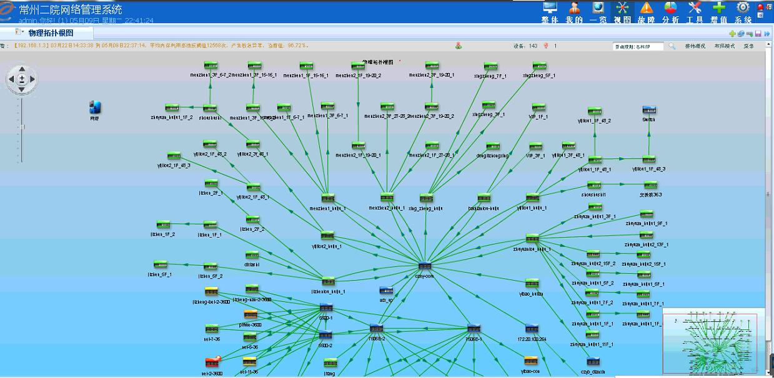
Task: Select the 7606E-2 router node
Action: click(376, 328)
